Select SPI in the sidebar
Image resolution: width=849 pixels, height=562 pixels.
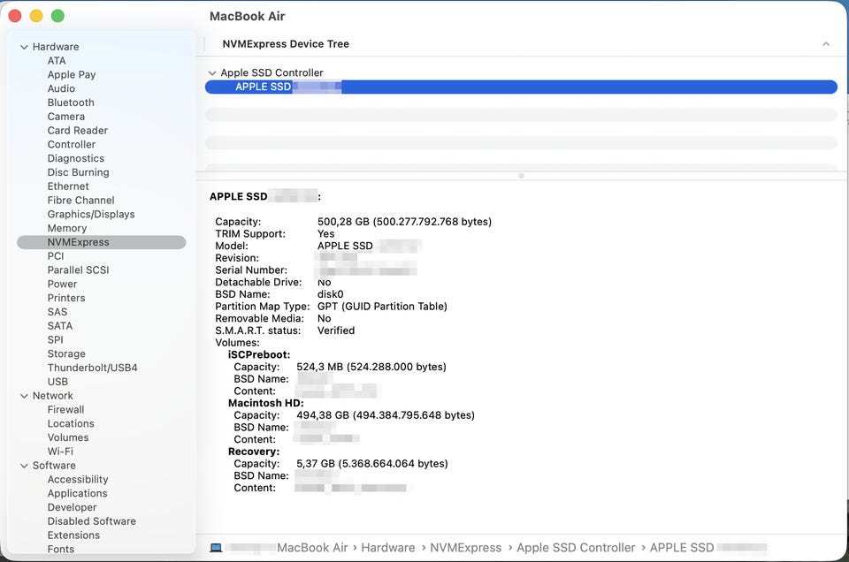[x=55, y=340]
